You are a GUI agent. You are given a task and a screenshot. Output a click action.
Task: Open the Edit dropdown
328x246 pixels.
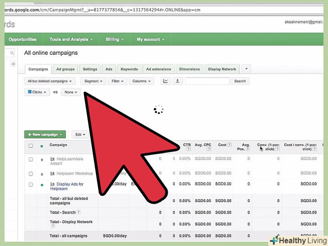(x=80, y=135)
